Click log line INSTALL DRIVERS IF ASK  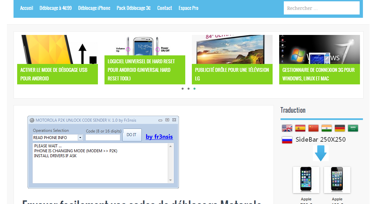pos(55,156)
